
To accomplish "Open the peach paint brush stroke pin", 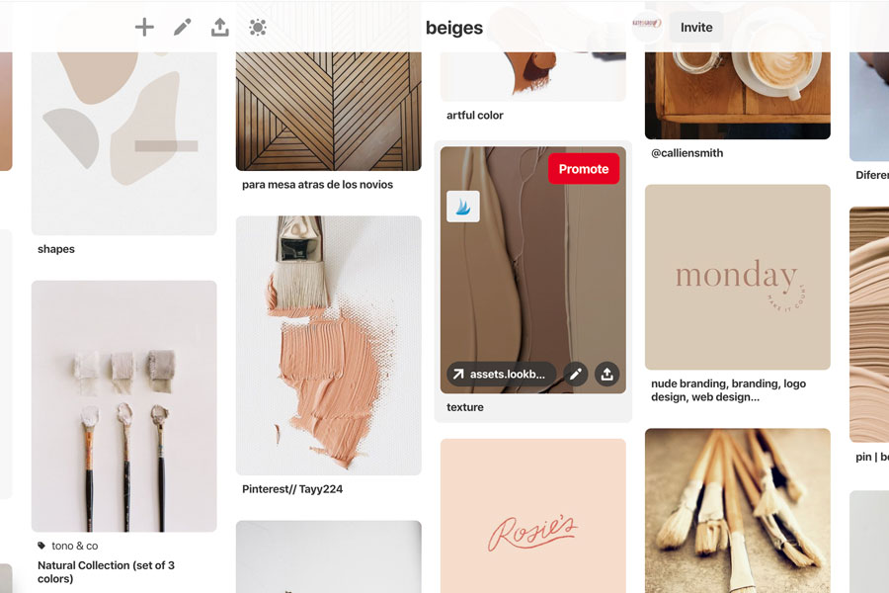I will point(328,345).
